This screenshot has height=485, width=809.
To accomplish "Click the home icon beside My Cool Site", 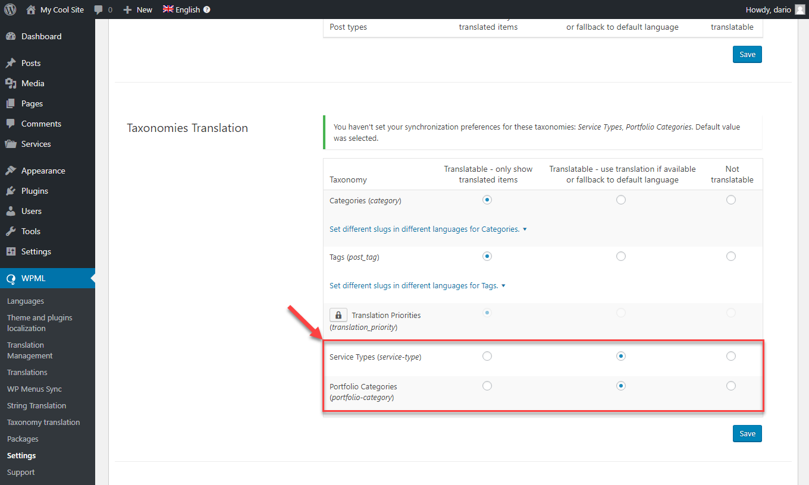I will pyautogui.click(x=31, y=10).
